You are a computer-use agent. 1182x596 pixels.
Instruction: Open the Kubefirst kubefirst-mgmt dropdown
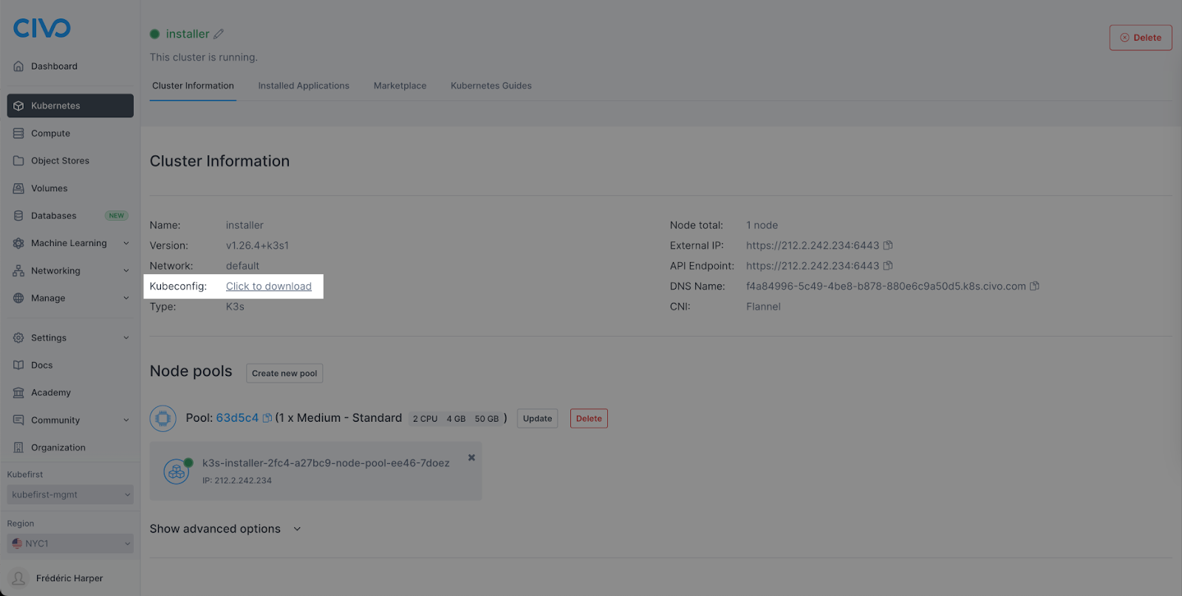[70, 495]
